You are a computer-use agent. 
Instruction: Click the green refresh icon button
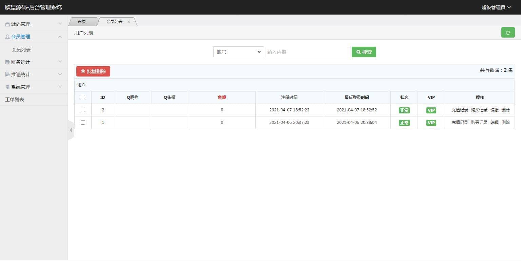coord(508,32)
